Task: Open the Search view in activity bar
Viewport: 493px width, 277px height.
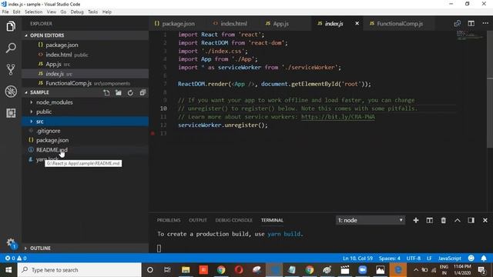Action: pyautogui.click(x=11, y=48)
